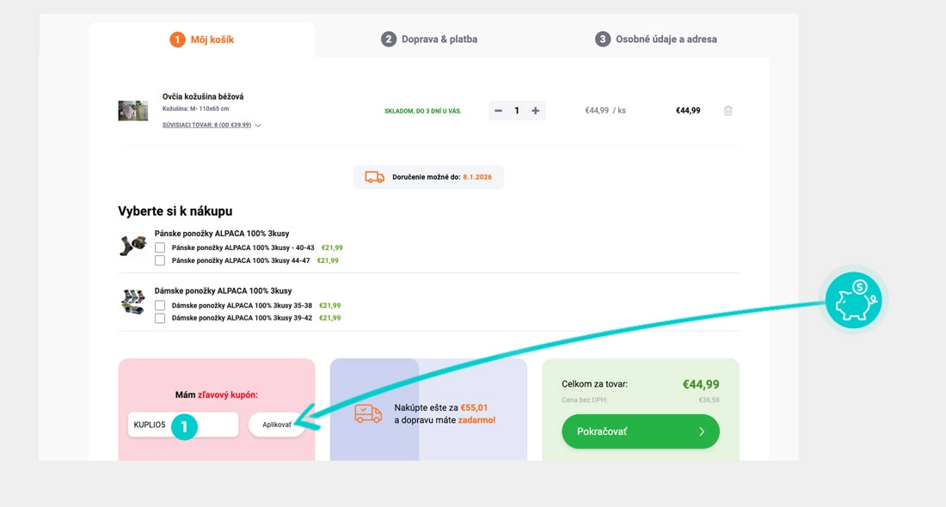Increase quantity with the plus button
Image resolution: width=946 pixels, height=507 pixels.
(x=536, y=111)
